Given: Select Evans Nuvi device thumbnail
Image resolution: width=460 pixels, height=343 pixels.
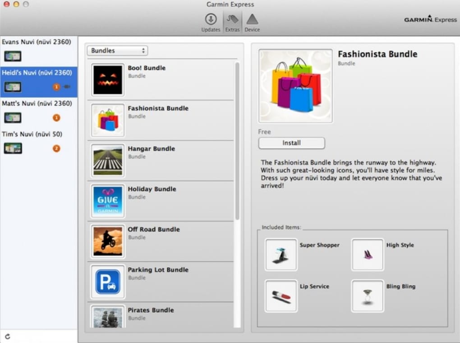Looking at the screenshot, I should tap(13, 56).
